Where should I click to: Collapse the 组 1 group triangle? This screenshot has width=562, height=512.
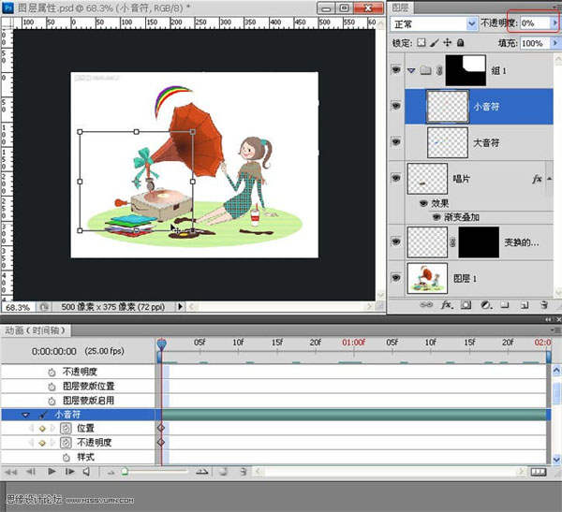point(412,70)
